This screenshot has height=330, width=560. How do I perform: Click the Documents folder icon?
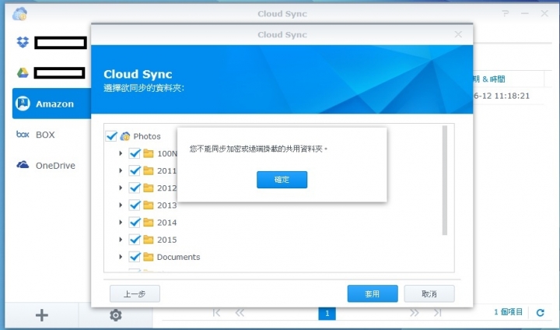(x=149, y=257)
